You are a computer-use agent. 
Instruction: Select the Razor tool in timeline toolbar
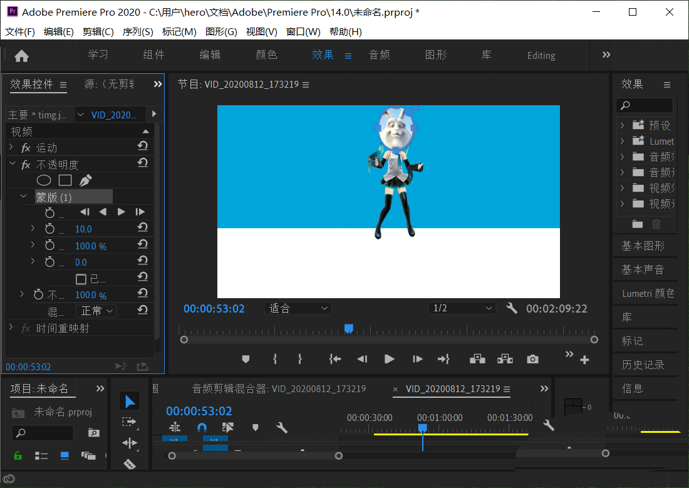pyautogui.click(x=130, y=464)
